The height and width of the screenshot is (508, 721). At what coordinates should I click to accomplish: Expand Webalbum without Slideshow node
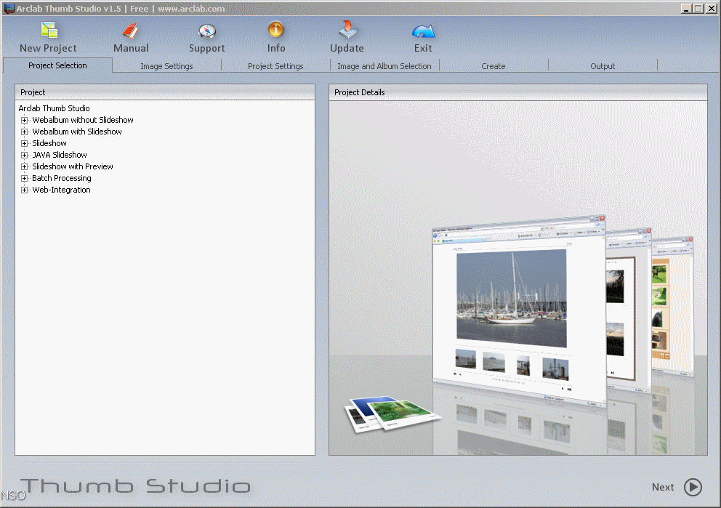pos(24,120)
